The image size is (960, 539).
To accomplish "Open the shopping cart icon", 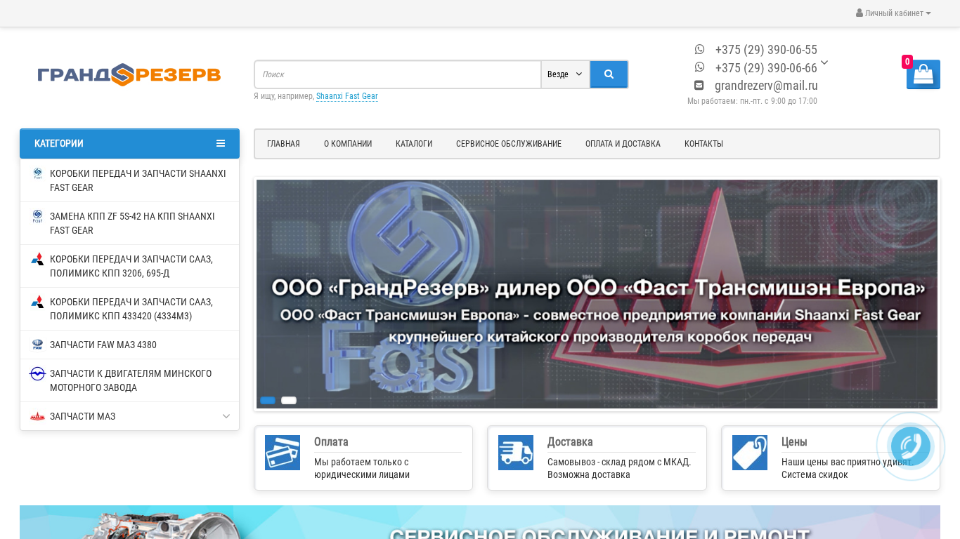I will [x=923, y=74].
